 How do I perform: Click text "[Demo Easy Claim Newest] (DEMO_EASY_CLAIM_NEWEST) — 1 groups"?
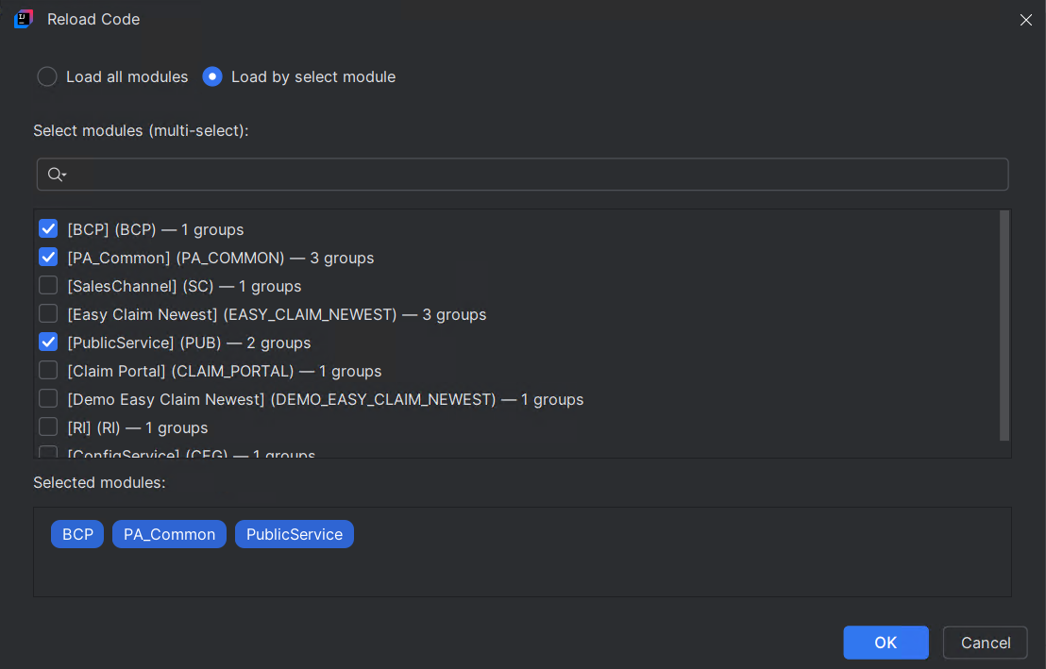click(326, 399)
